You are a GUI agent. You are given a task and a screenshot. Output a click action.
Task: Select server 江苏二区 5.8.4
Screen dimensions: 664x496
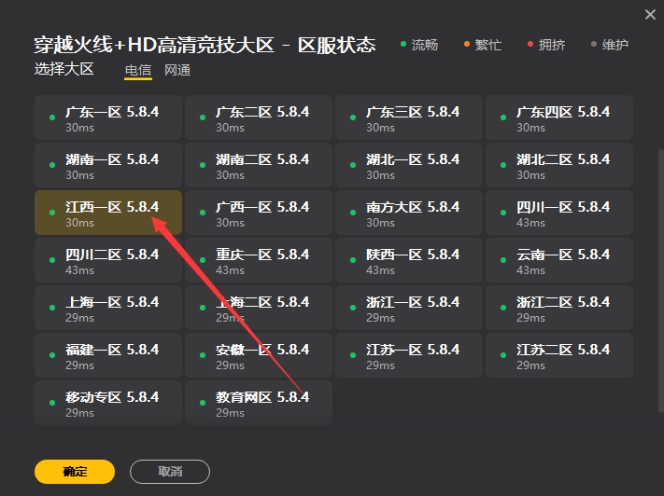[559, 355]
